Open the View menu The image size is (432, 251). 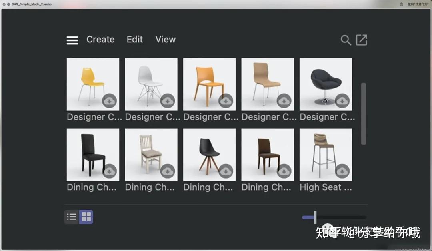pos(165,39)
